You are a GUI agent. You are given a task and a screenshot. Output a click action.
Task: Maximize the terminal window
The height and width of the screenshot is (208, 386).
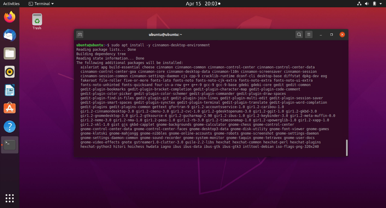(331, 35)
